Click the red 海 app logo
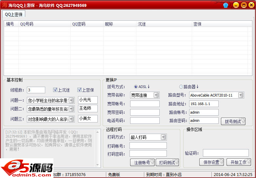Image resolution: width=256 pixels, height=178 pixels. [4, 5]
